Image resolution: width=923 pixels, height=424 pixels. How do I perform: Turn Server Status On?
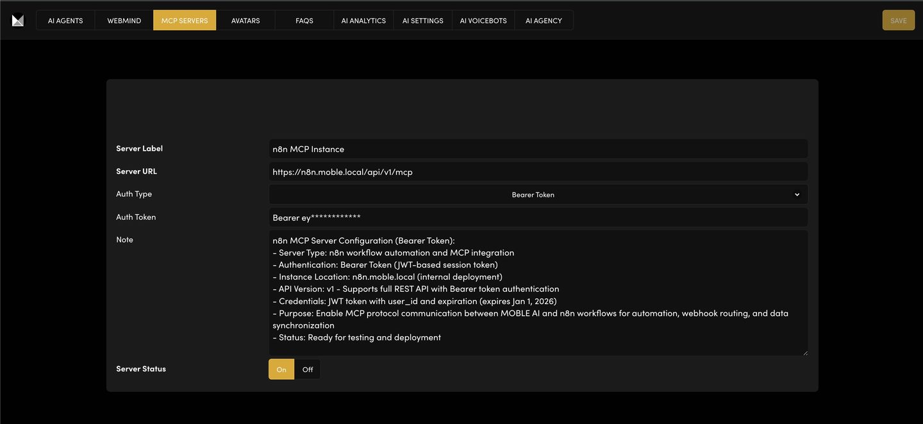point(281,369)
